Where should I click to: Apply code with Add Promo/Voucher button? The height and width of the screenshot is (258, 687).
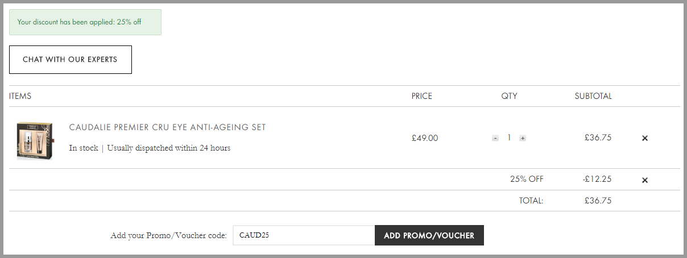[429, 235]
